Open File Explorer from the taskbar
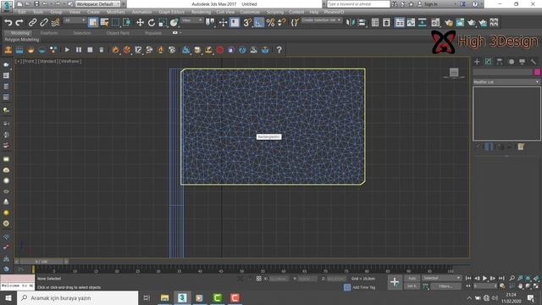The width and height of the screenshot is (542, 305). pyautogui.click(x=165, y=297)
